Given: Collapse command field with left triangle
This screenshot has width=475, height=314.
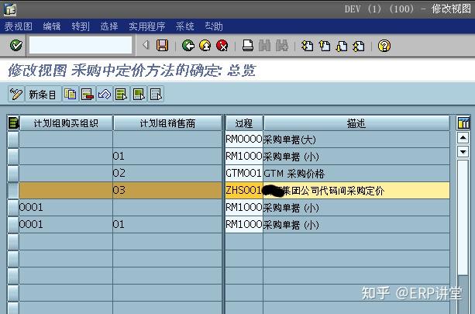Looking at the screenshot, I should (146, 45).
